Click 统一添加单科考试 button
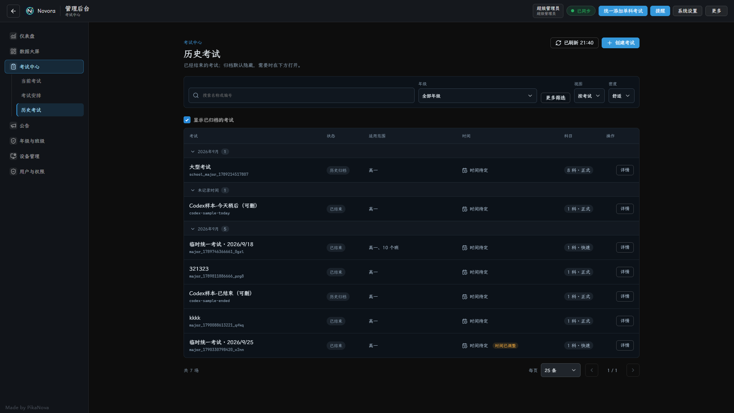Screen dimensions: 734x413 623,11
